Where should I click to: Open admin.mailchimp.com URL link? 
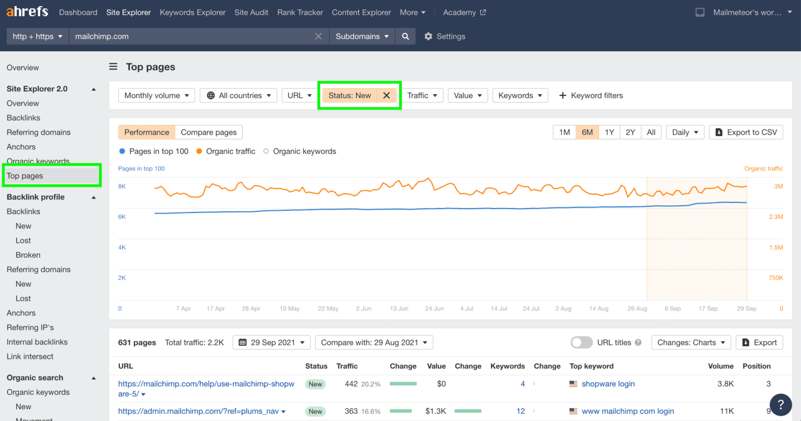click(x=198, y=412)
